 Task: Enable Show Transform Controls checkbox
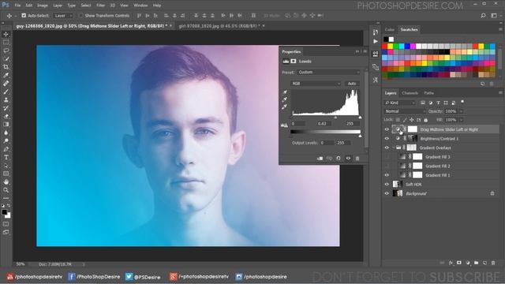click(x=81, y=16)
